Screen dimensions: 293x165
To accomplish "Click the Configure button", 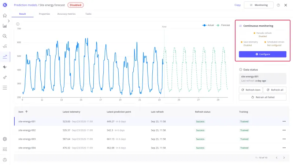I will 263,54.
